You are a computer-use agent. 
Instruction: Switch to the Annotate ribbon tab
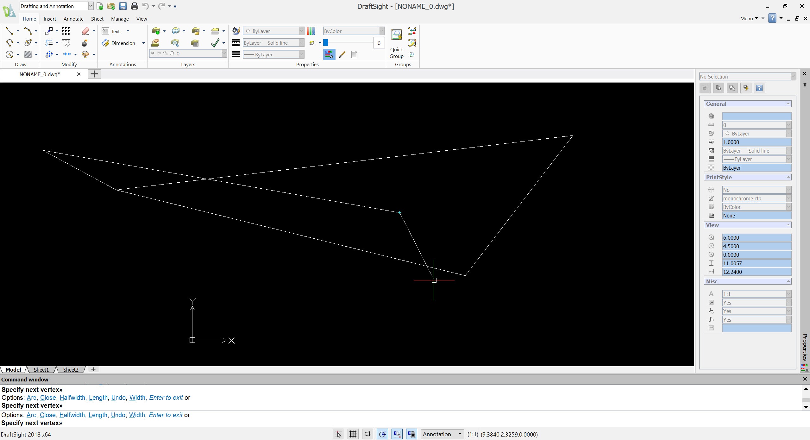(x=73, y=19)
